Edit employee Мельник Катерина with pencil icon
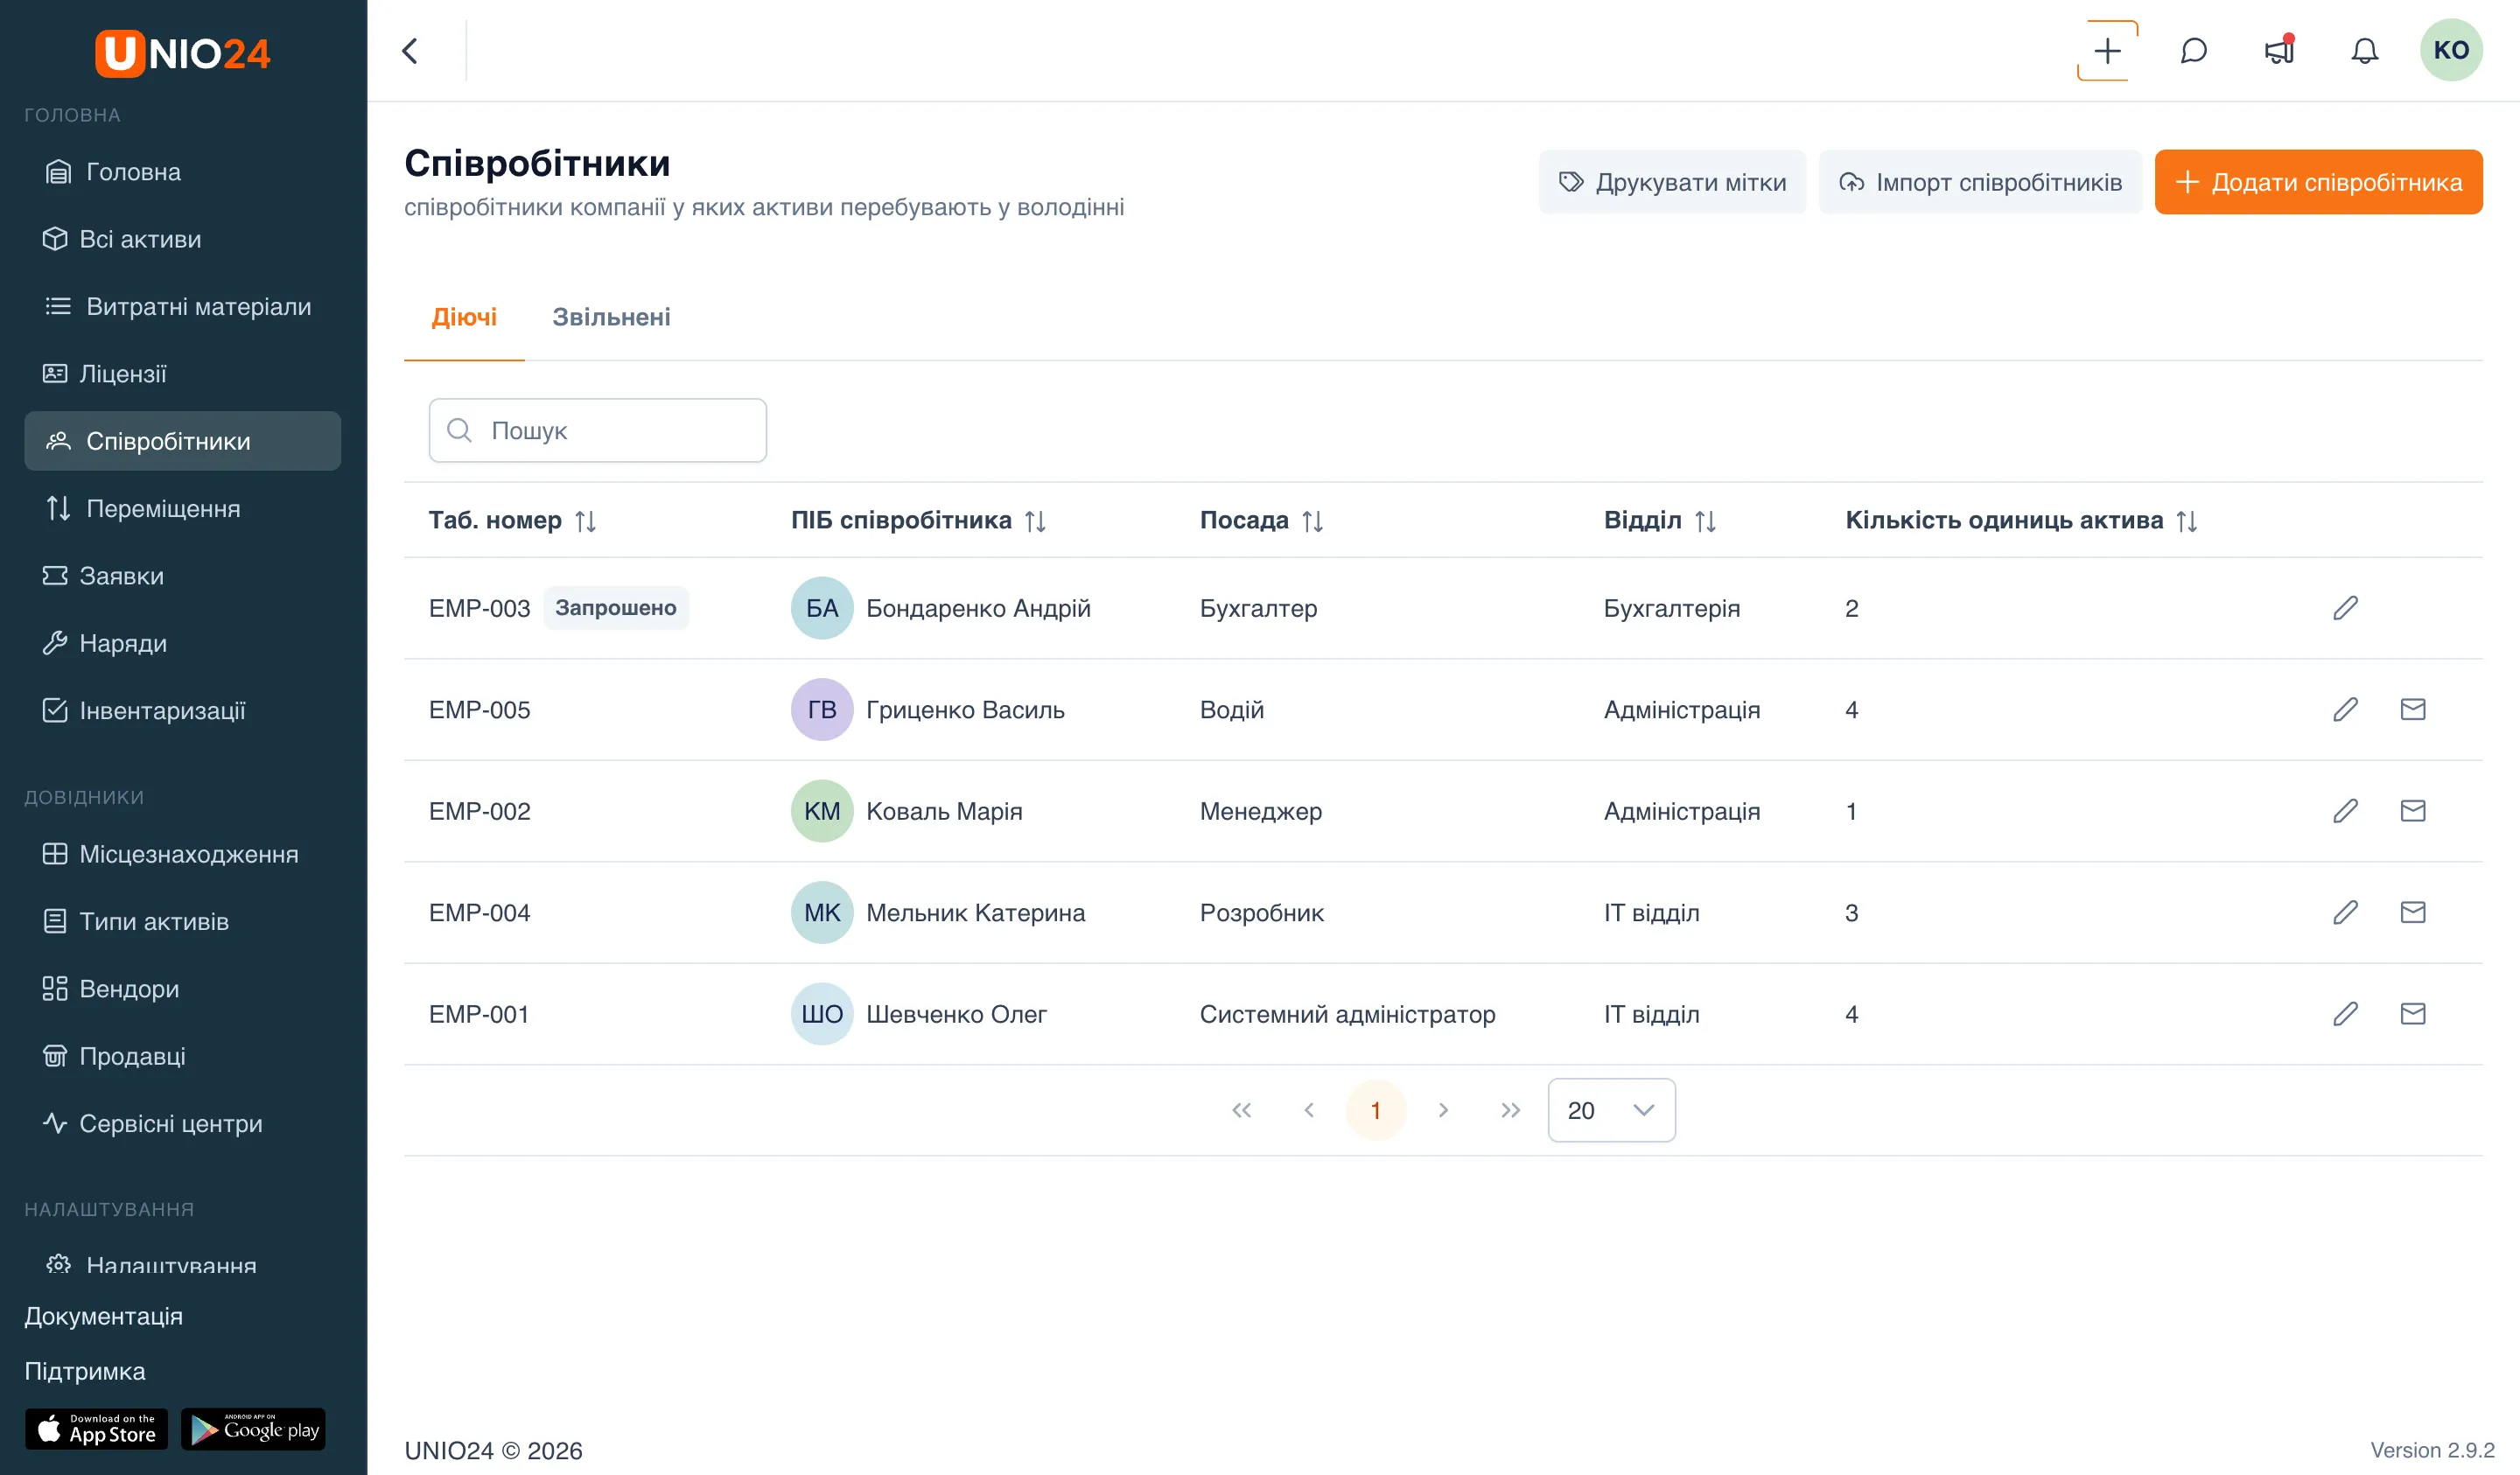2520x1475 pixels. point(2345,912)
